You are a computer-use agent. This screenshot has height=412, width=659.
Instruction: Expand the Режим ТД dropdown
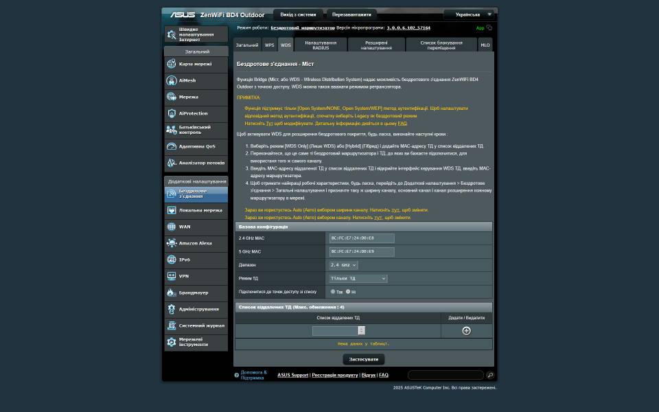point(358,279)
